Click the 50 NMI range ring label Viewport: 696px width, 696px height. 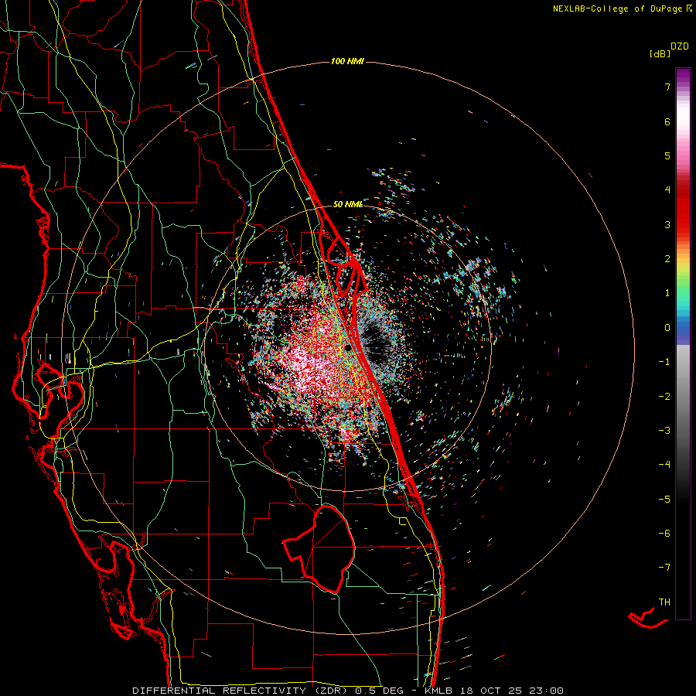coord(347,204)
